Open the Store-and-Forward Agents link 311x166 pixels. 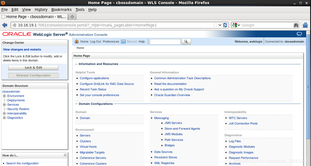click(182, 129)
